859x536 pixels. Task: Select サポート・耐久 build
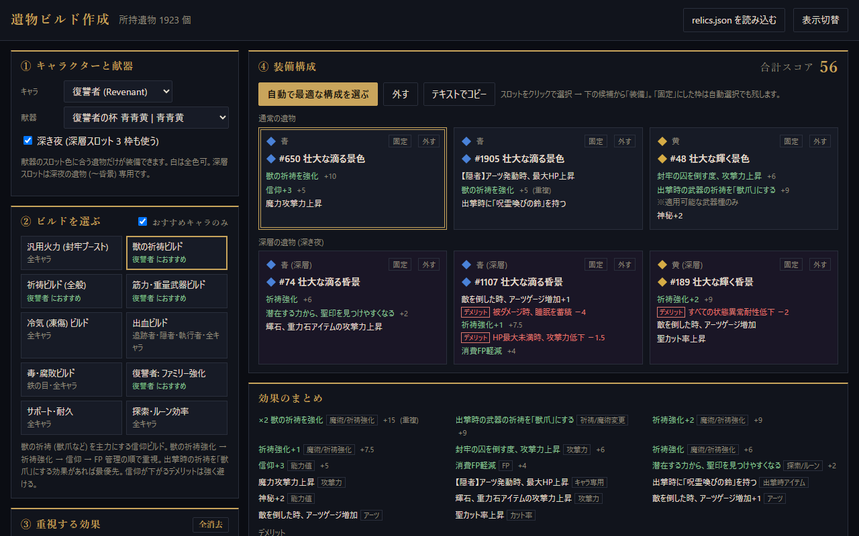(x=72, y=417)
